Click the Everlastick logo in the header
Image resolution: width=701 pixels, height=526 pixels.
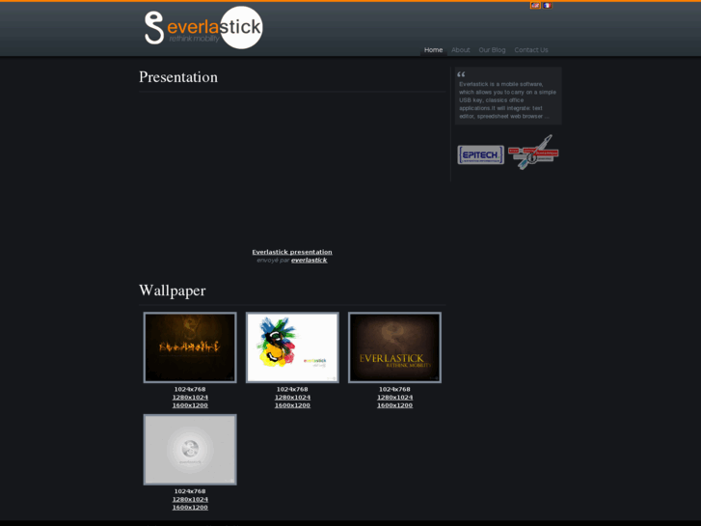(x=203, y=28)
